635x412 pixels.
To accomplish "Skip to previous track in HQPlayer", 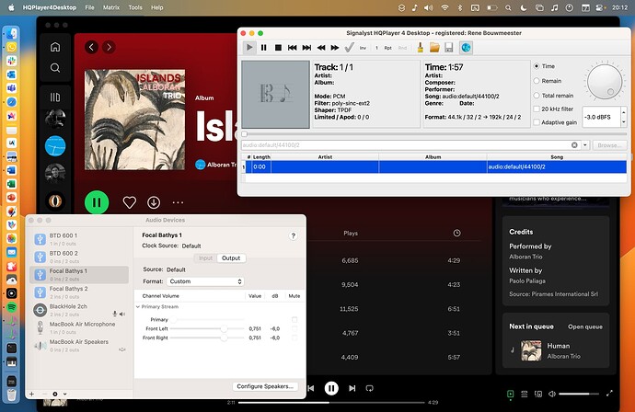I will 292,48.
